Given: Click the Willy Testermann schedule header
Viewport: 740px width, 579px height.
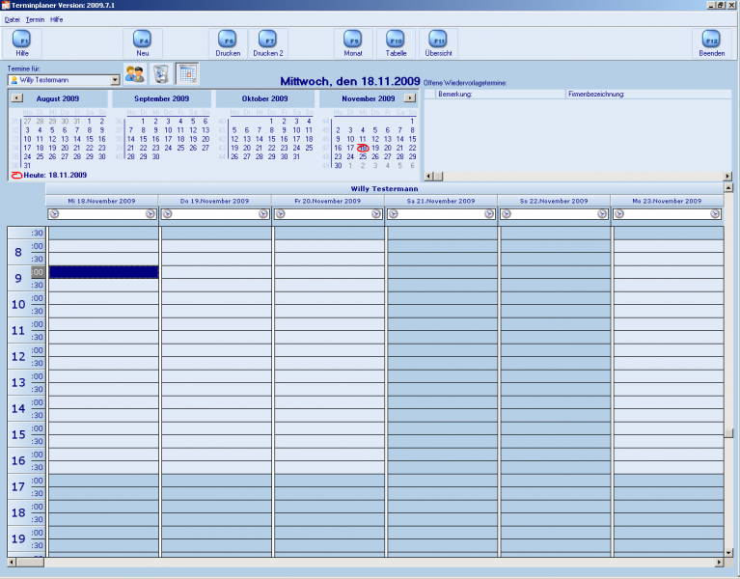Looking at the screenshot, I should click(x=384, y=189).
